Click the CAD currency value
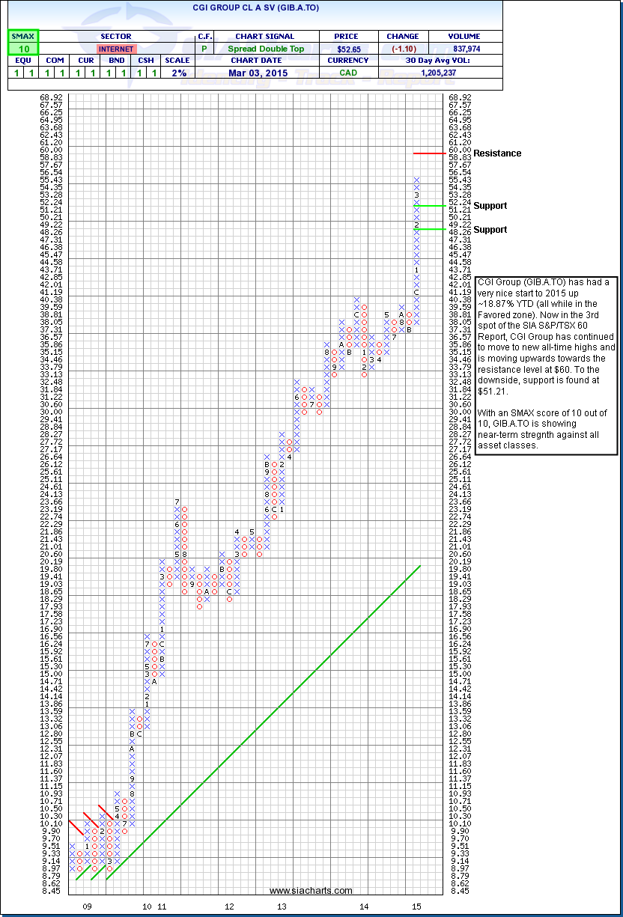Image resolution: width=623 pixels, height=917 pixels. (x=348, y=73)
